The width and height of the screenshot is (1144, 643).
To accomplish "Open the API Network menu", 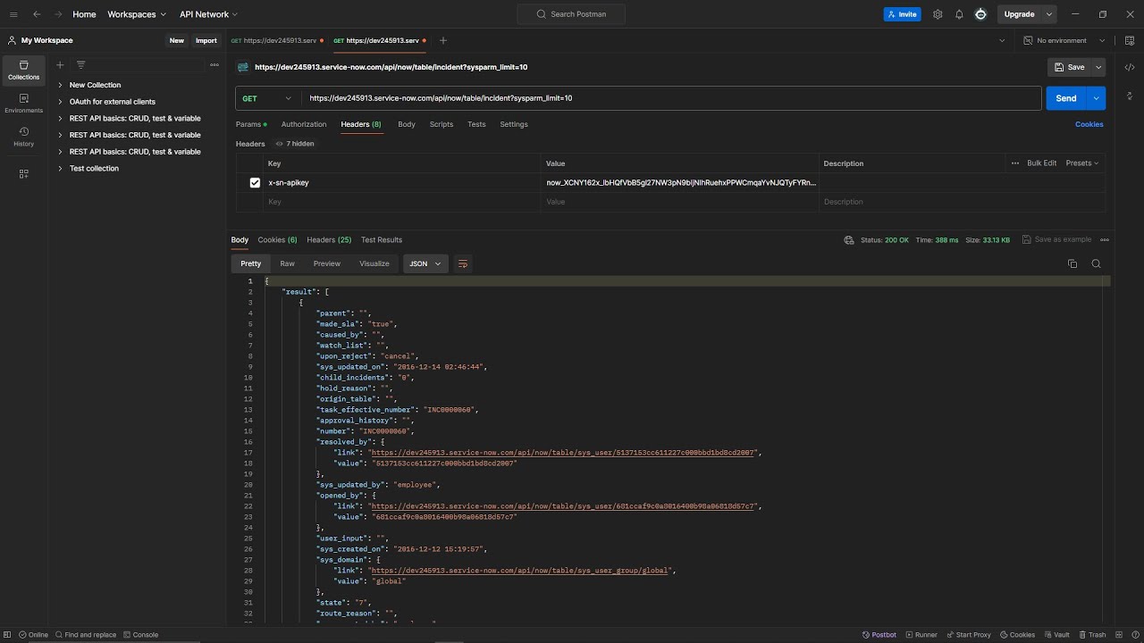I will click(x=208, y=14).
